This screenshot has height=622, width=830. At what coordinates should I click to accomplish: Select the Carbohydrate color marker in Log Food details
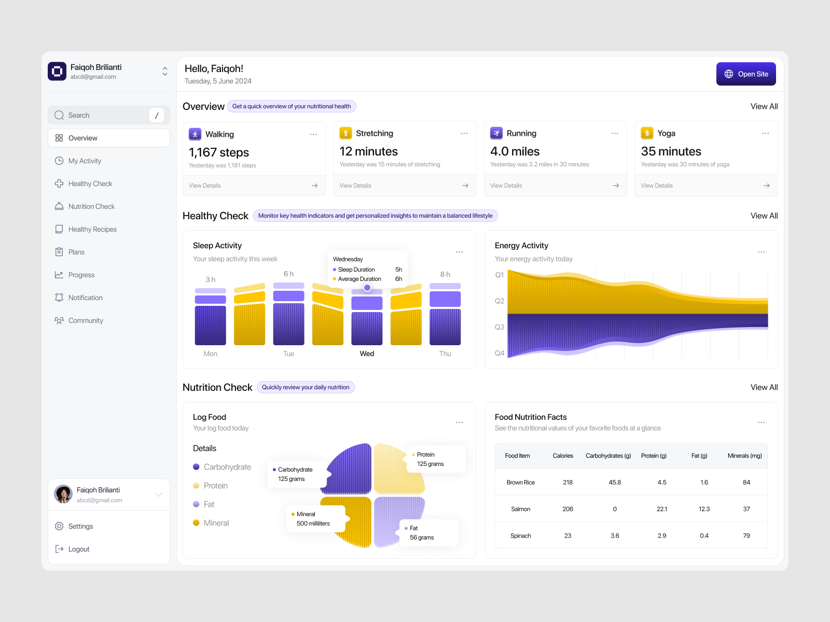pyautogui.click(x=197, y=467)
